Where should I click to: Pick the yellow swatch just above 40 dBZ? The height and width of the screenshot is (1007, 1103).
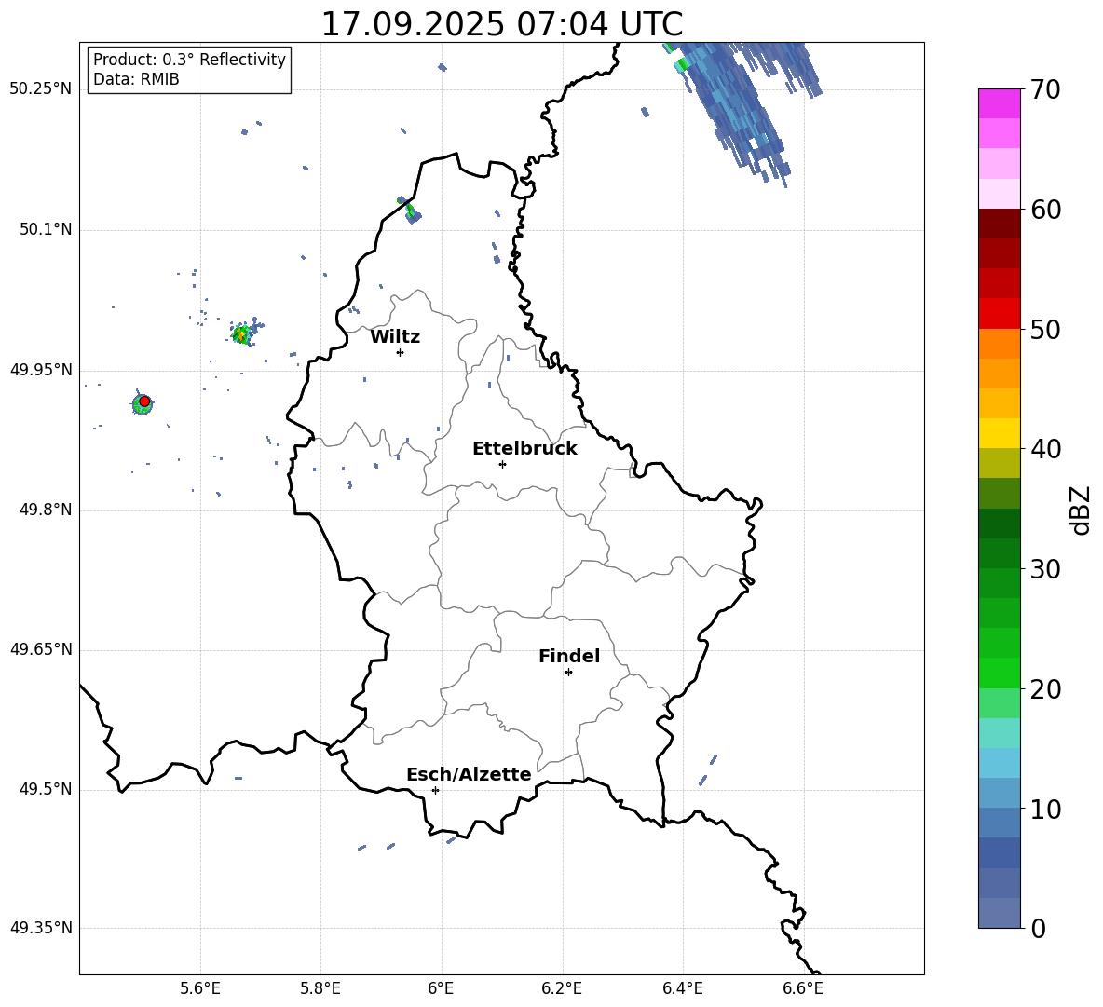[1000, 433]
